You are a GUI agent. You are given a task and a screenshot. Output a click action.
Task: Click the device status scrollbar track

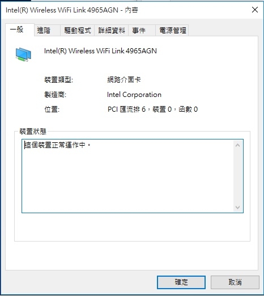[x=238, y=176]
